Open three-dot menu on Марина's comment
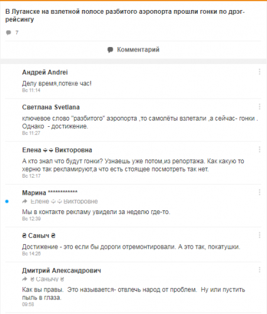Viewport: 267px width, 314px height. 259,192
